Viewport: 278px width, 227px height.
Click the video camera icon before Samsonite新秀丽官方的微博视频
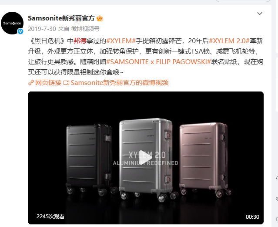click(x=66, y=83)
